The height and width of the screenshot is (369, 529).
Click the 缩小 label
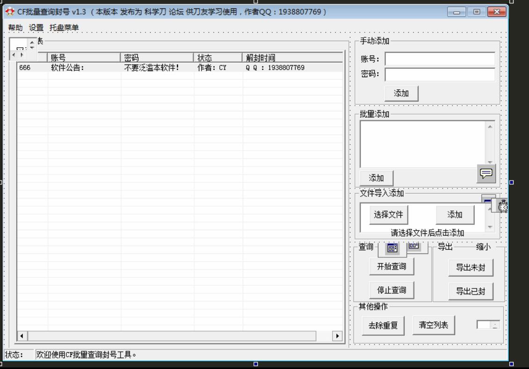tap(483, 247)
